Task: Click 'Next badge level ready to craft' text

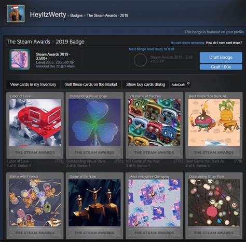Action: 152,49
